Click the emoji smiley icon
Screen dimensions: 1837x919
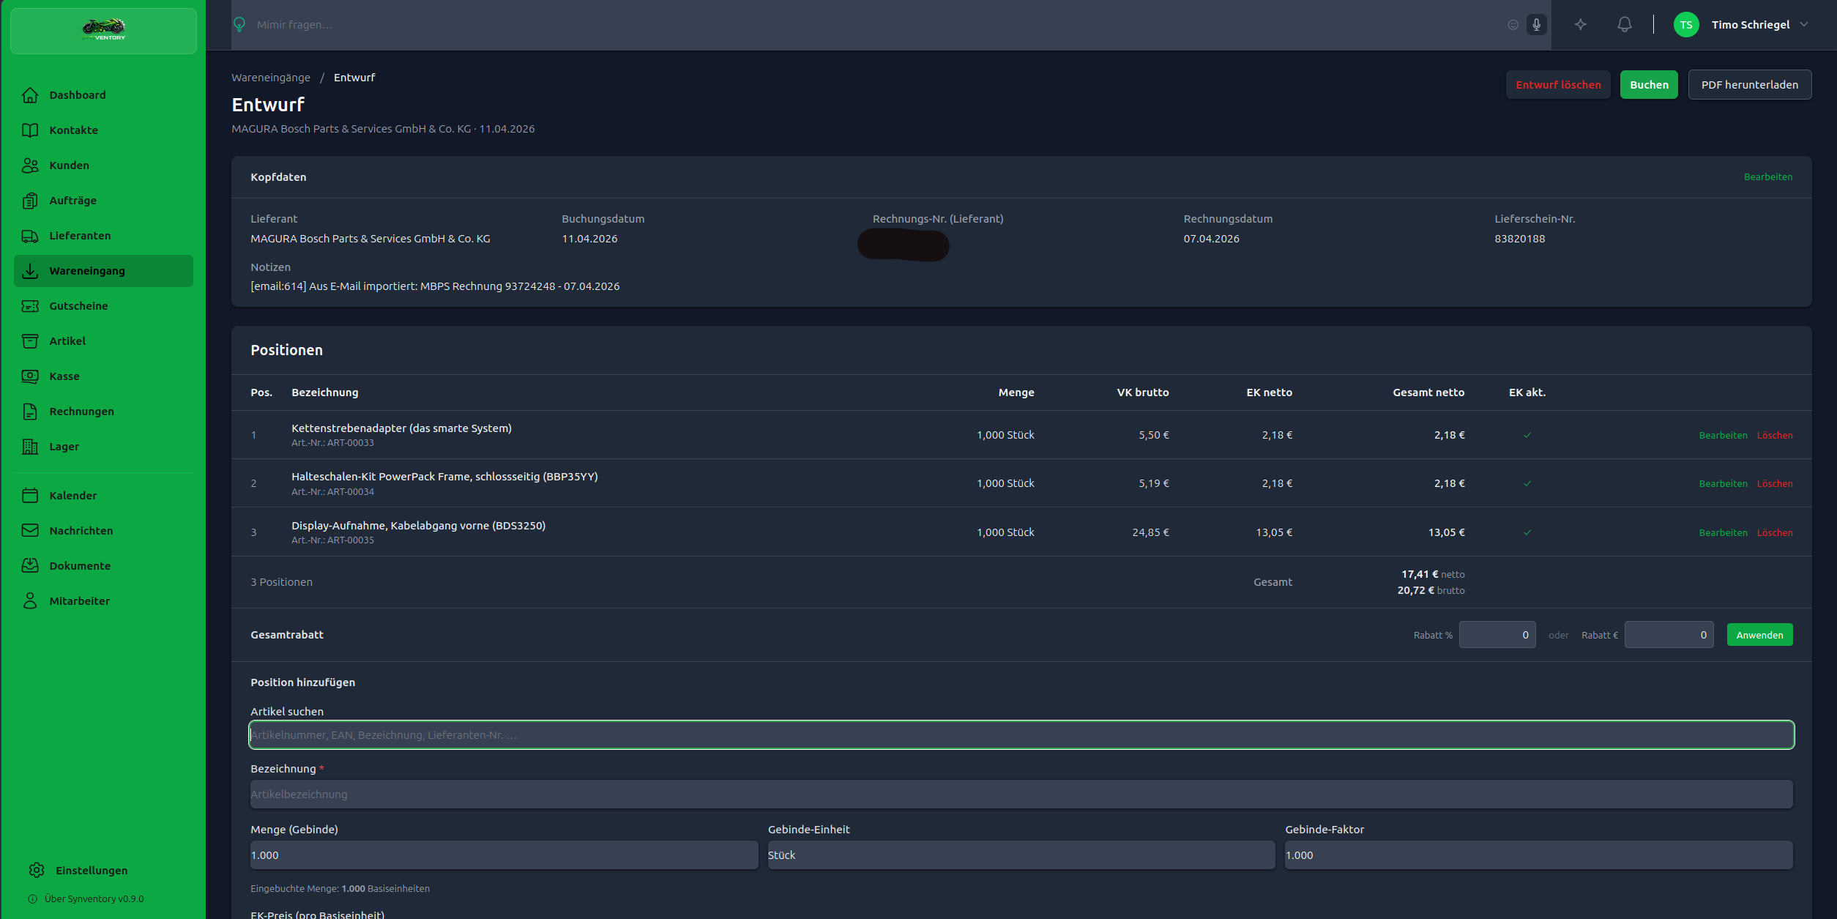[1513, 25]
